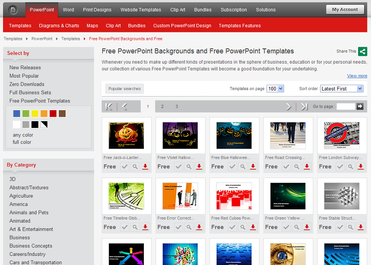Download Free Violet Halloween template
This screenshot has height=265, width=371.
[x=199, y=166]
